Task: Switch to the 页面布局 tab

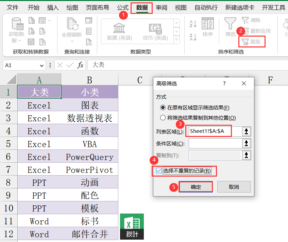Action: coord(97,7)
